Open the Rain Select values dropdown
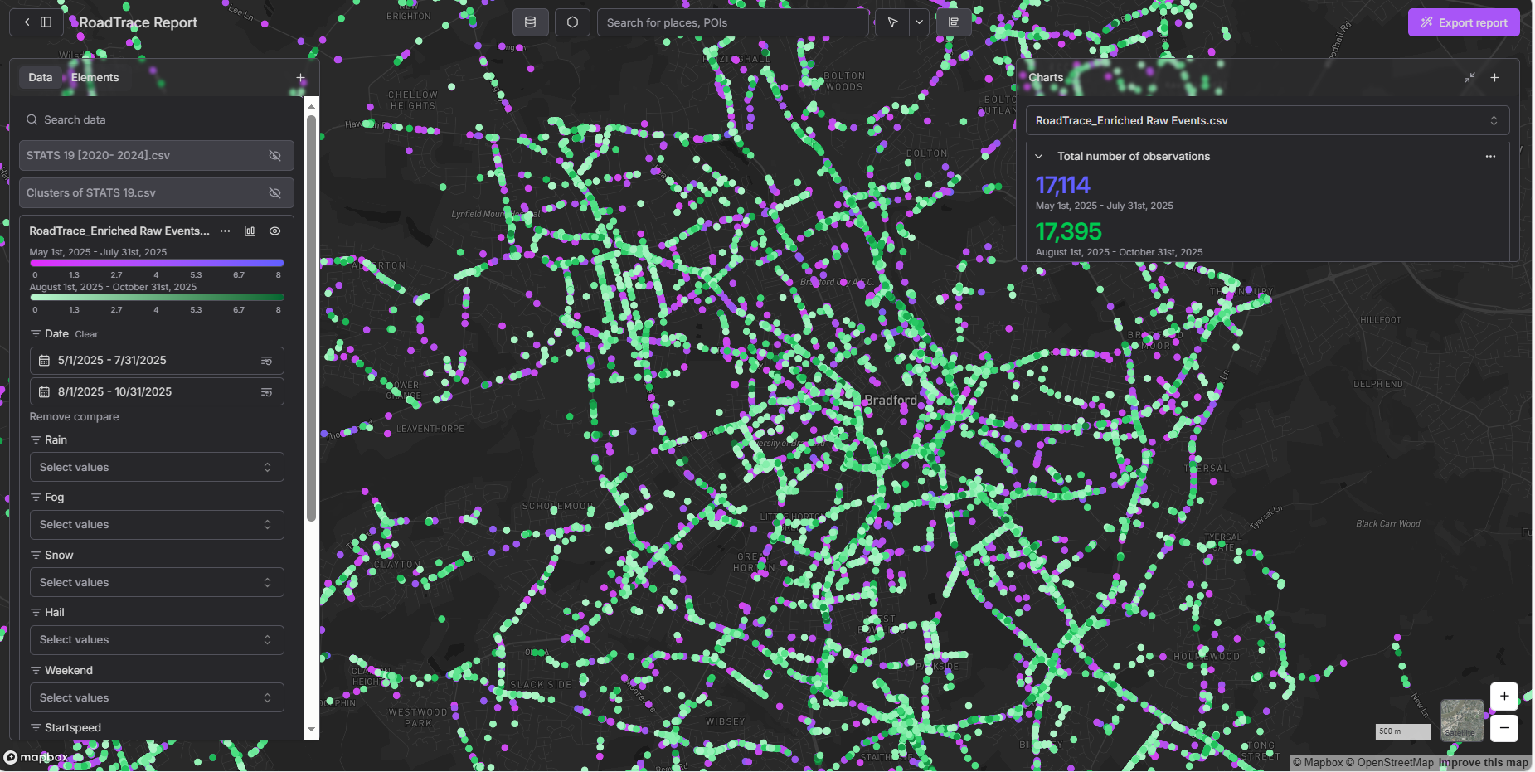 pos(157,467)
